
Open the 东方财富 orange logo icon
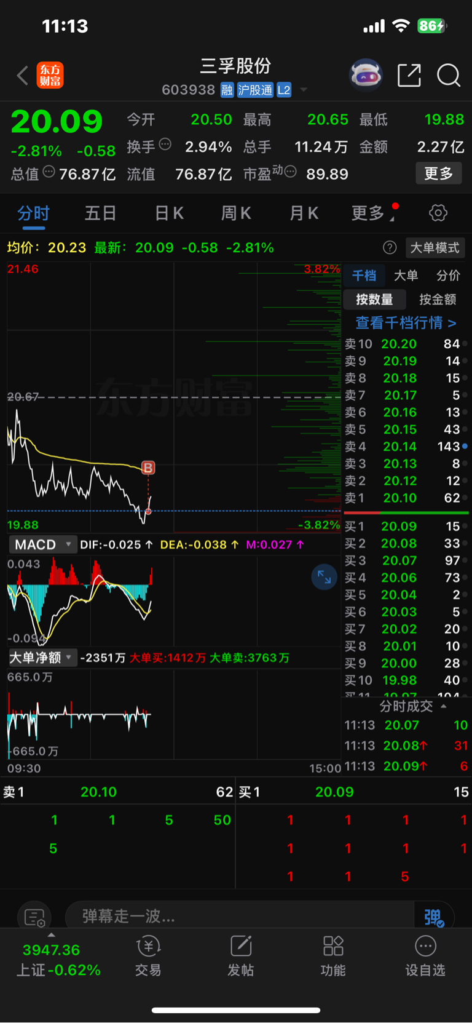click(x=50, y=75)
